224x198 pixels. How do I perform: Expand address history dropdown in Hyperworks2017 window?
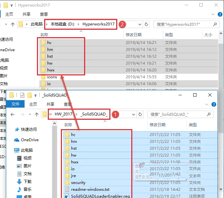(x=140, y=24)
